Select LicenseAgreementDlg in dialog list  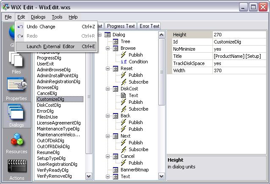pos(59,123)
